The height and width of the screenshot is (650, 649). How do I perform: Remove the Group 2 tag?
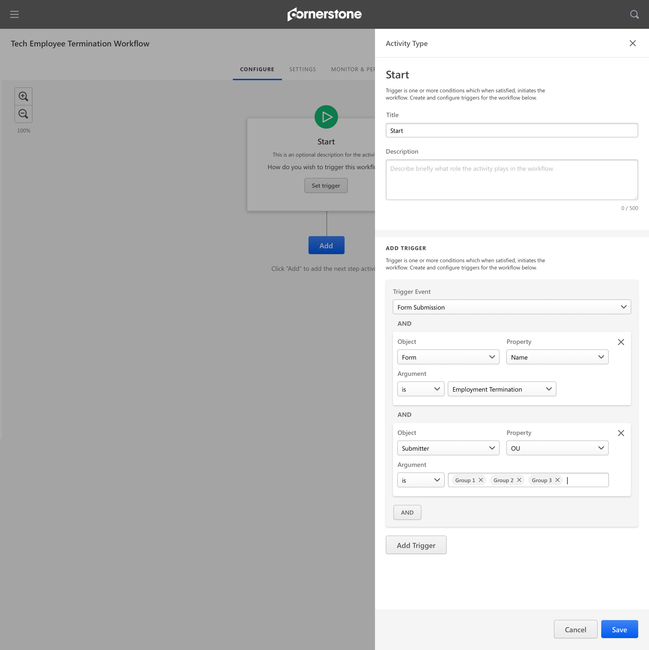coord(519,480)
